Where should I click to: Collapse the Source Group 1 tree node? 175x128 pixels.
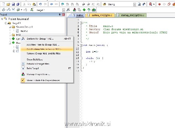pos(10,27)
